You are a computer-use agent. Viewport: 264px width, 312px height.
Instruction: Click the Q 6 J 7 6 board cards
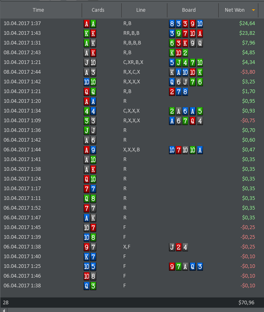[x=186, y=82]
